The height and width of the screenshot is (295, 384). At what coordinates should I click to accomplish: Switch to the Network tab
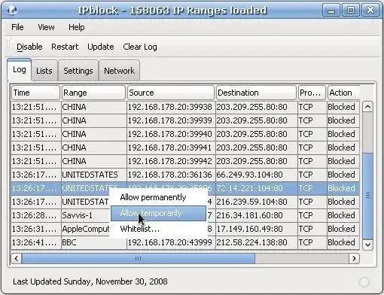[x=119, y=71]
